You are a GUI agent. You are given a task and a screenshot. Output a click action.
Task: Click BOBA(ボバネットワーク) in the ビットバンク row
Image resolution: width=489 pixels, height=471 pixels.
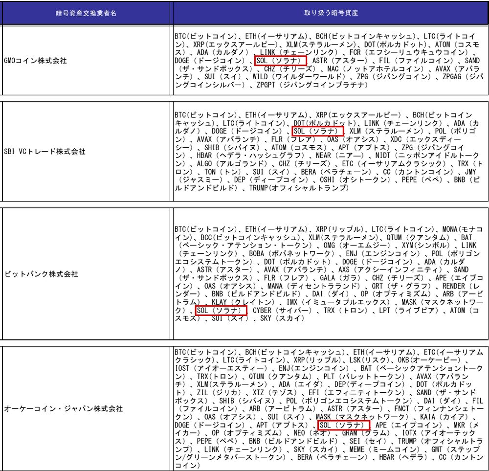(291, 254)
